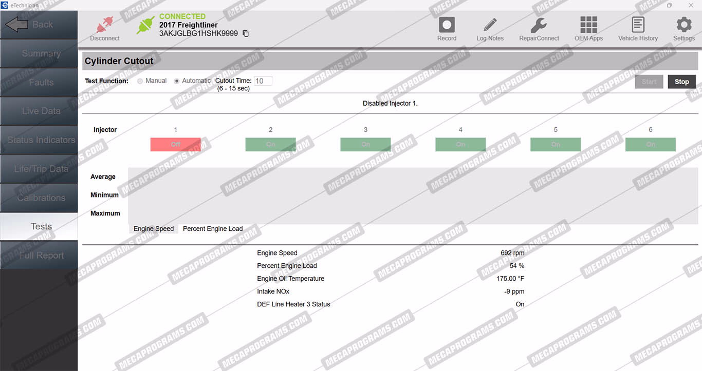702x371 pixels.
Task: Click the Stop button
Action: coord(682,82)
